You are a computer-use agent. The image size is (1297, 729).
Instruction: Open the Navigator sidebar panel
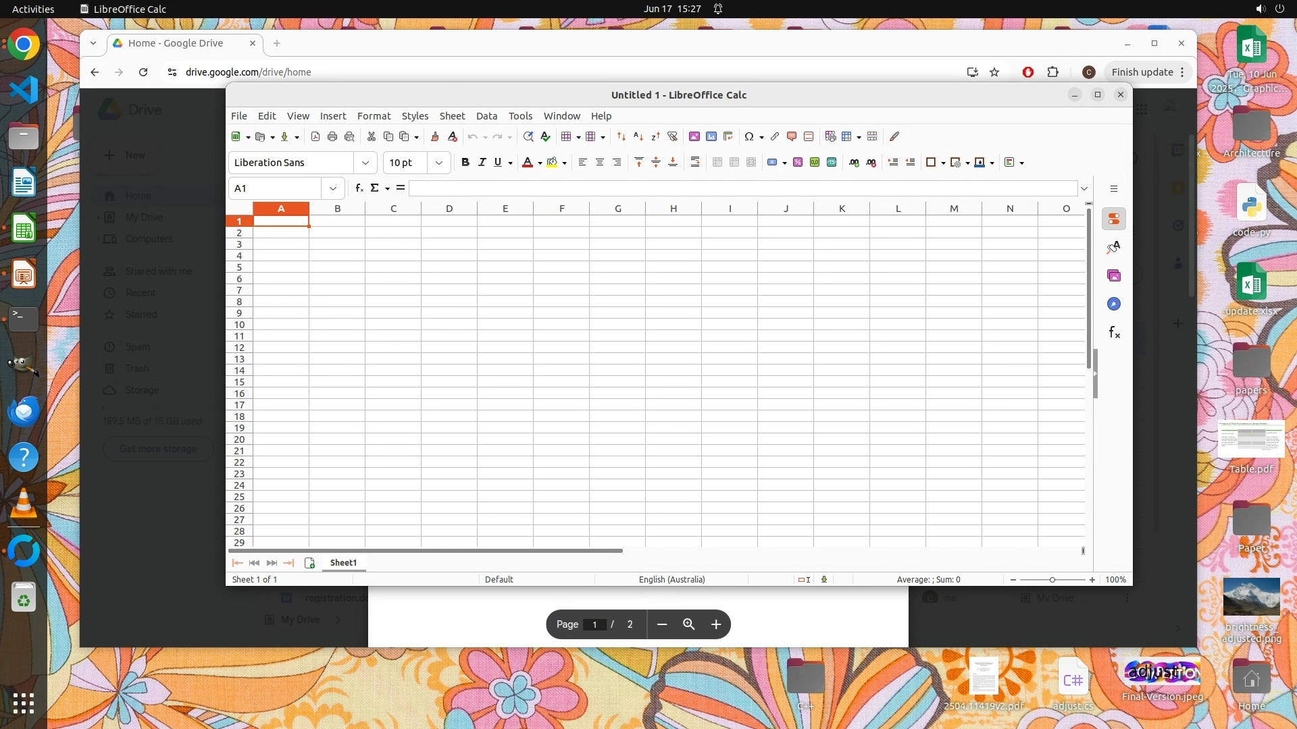pos(1114,304)
